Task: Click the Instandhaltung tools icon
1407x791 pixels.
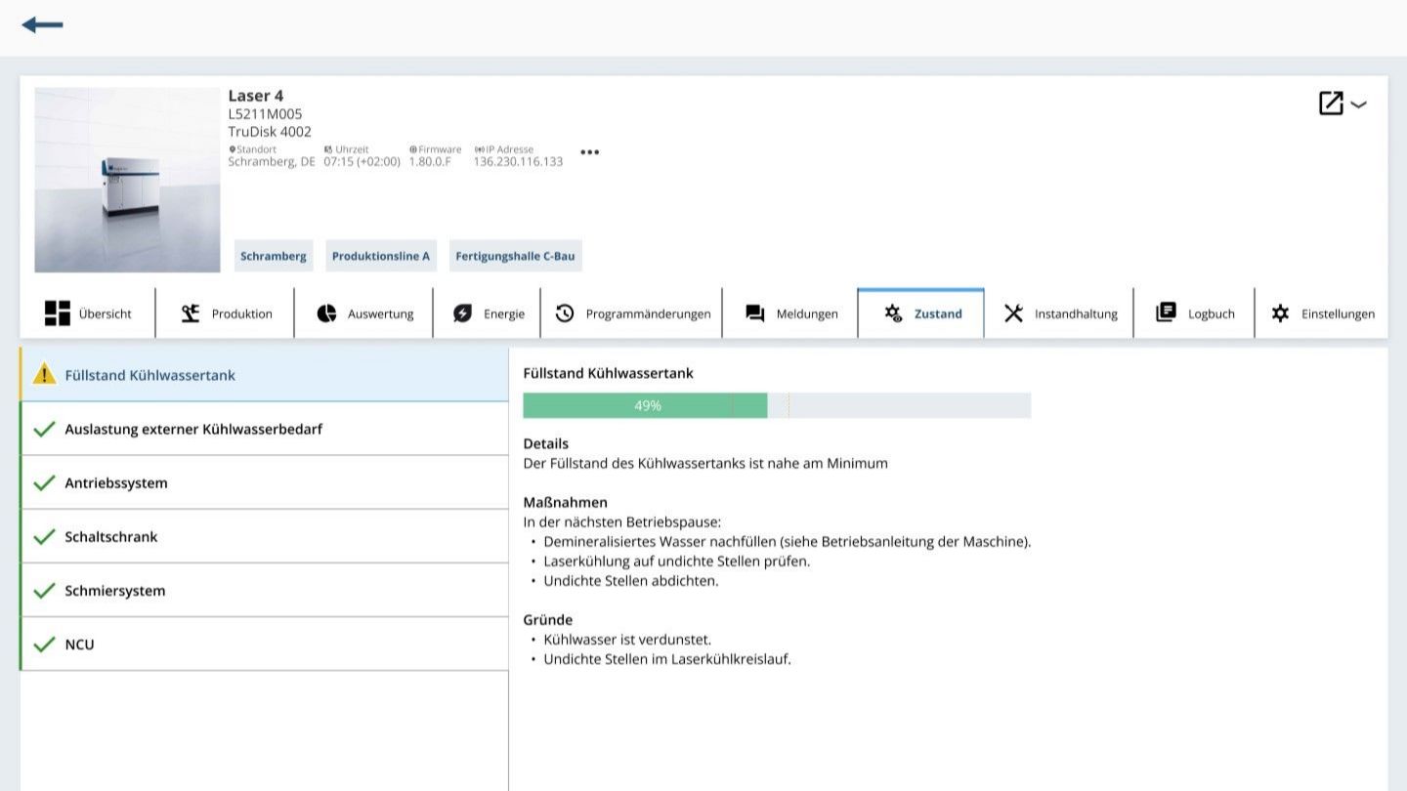Action: tap(1013, 313)
